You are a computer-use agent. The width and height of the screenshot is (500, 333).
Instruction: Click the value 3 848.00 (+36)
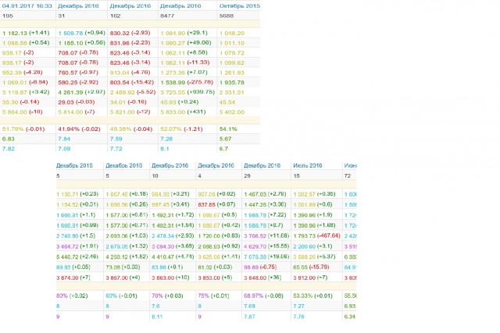click(x=262, y=278)
